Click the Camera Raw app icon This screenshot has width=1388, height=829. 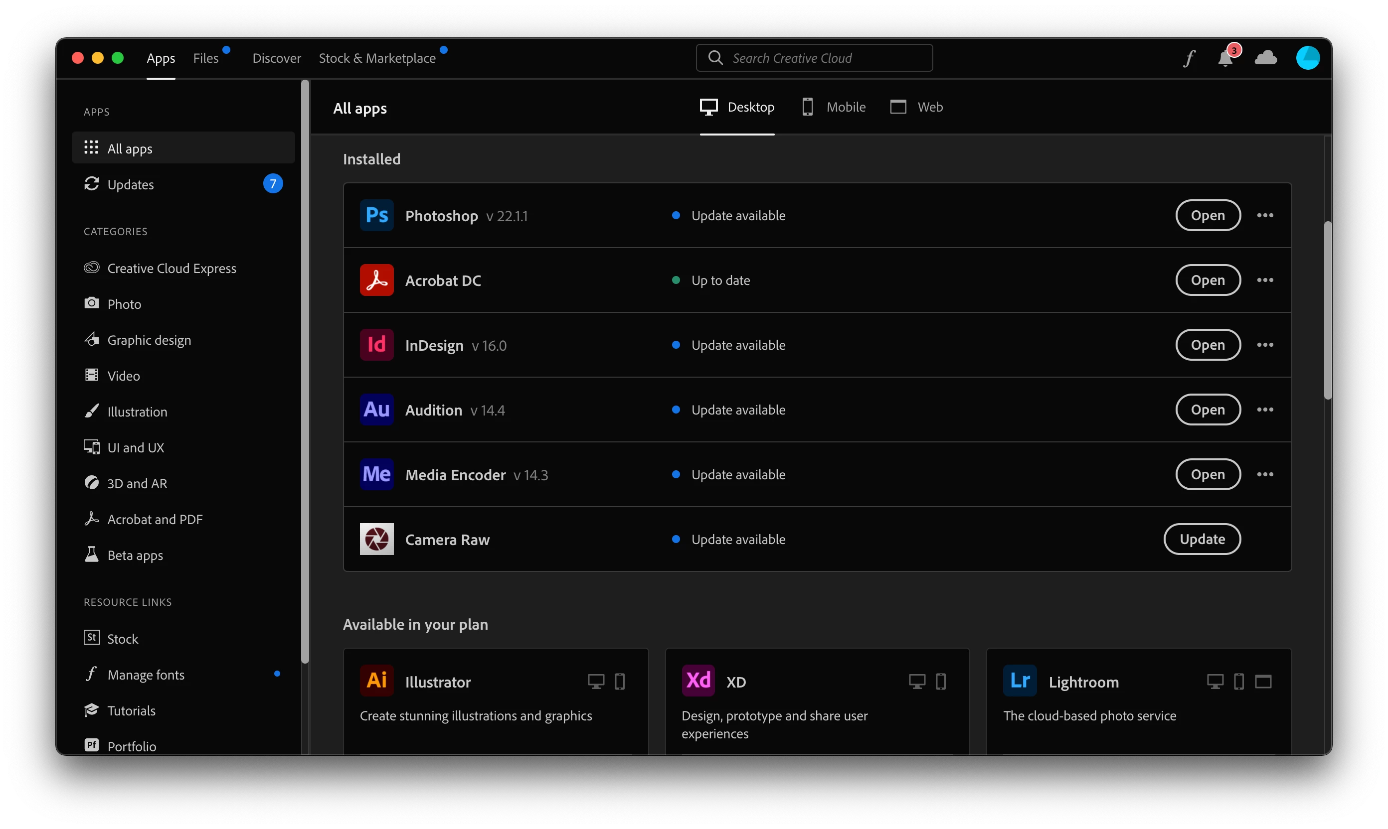click(x=377, y=539)
